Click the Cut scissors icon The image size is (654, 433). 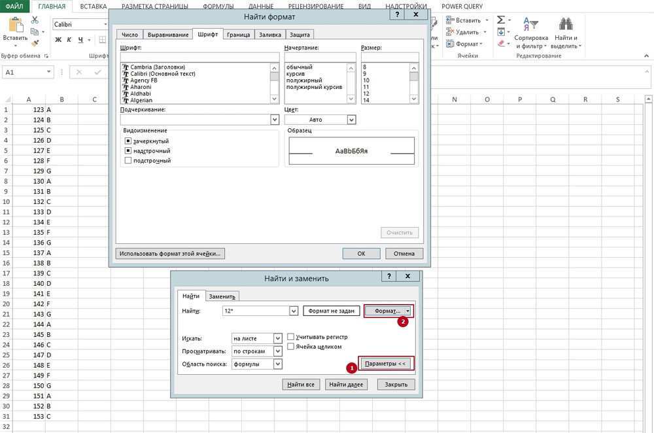click(35, 20)
